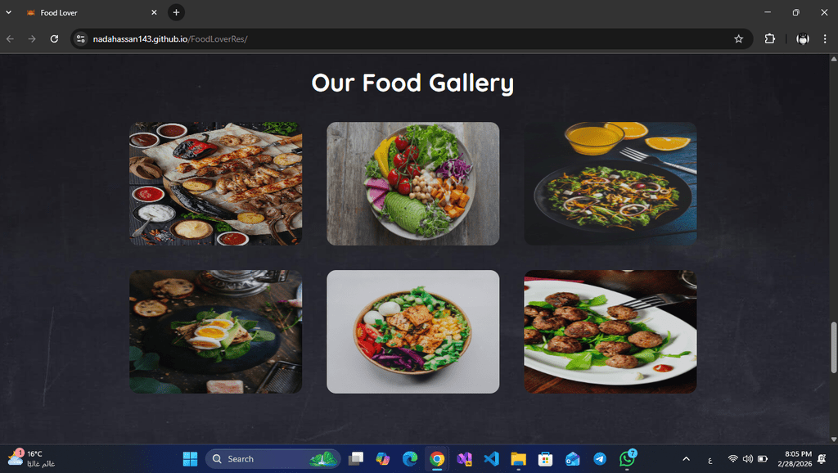Click the Our Food Gallery heading
Image resolution: width=838 pixels, height=473 pixels.
pyautogui.click(x=412, y=83)
